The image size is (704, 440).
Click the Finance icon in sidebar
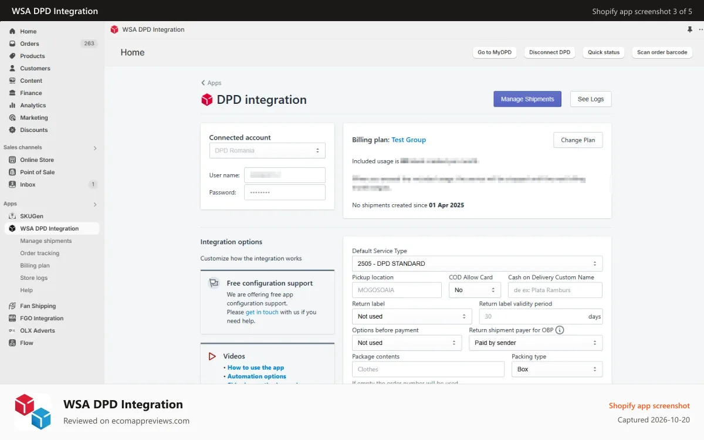click(12, 93)
